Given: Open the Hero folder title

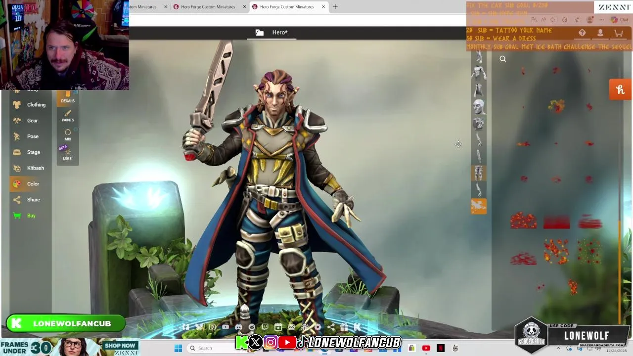Looking at the screenshot, I should click(x=272, y=33).
